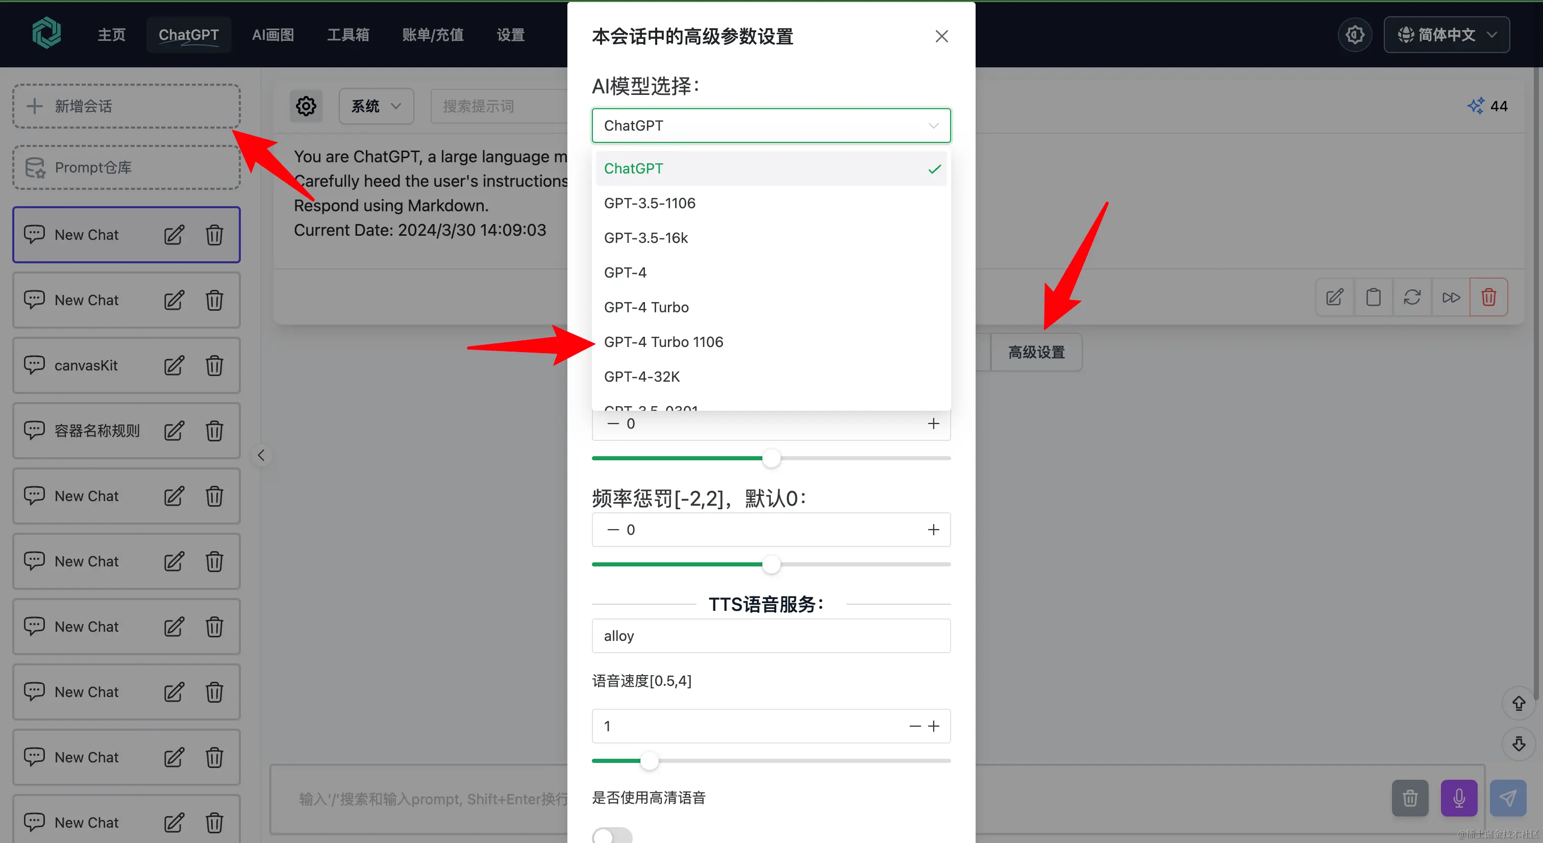Click the 高级设置 button
This screenshot has height=843, width=1543.
coord(1036,352)
